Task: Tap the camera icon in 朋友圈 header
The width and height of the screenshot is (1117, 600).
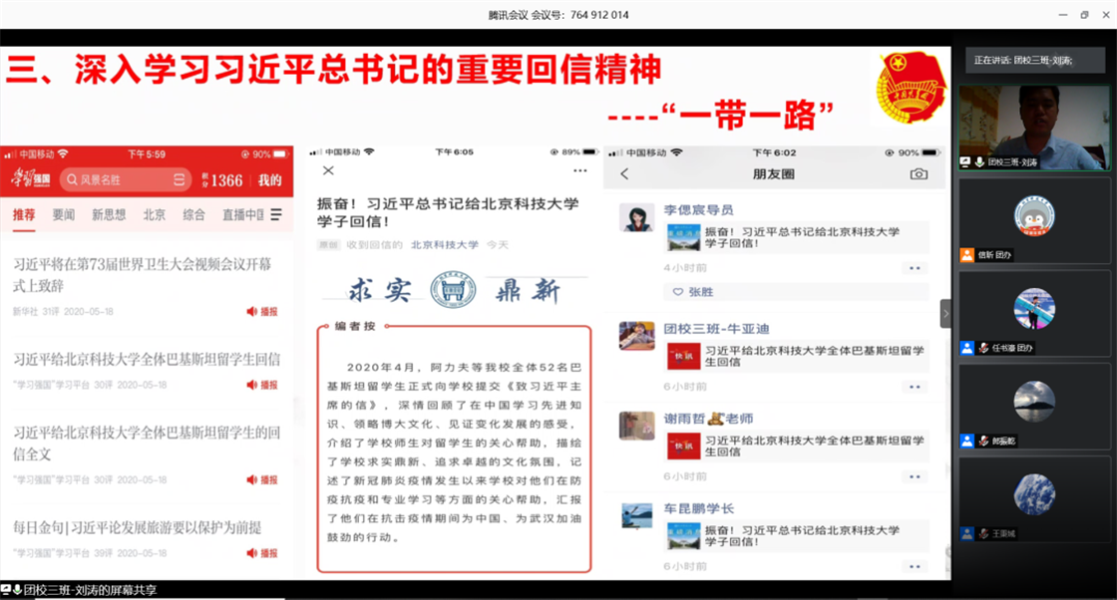Action: pos(919,173)
